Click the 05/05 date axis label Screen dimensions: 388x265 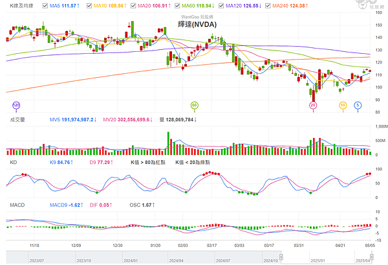point(370,246)
